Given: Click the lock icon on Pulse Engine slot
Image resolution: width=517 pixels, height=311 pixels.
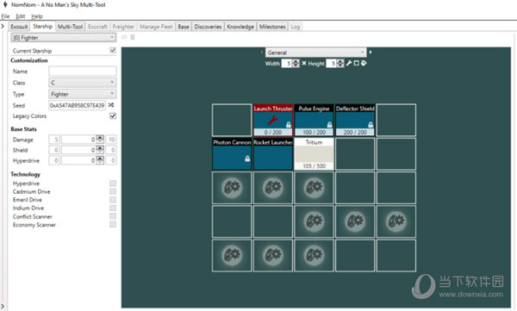Looking at the screenshot, I should [x=329, y=125].
